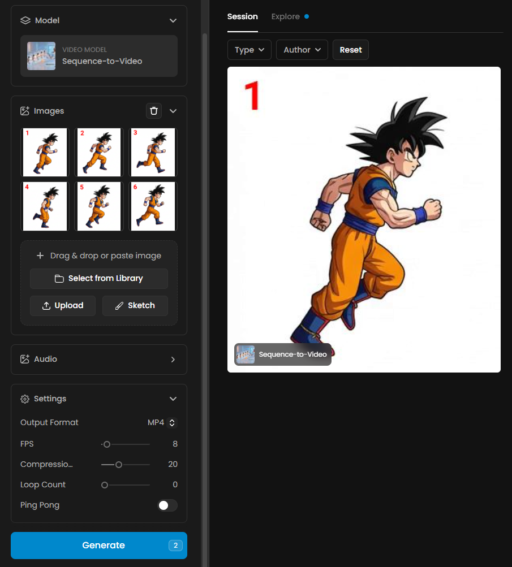512x567 pixels.
Task: Select image thumbnail number 4
Action: click(45, 206)
